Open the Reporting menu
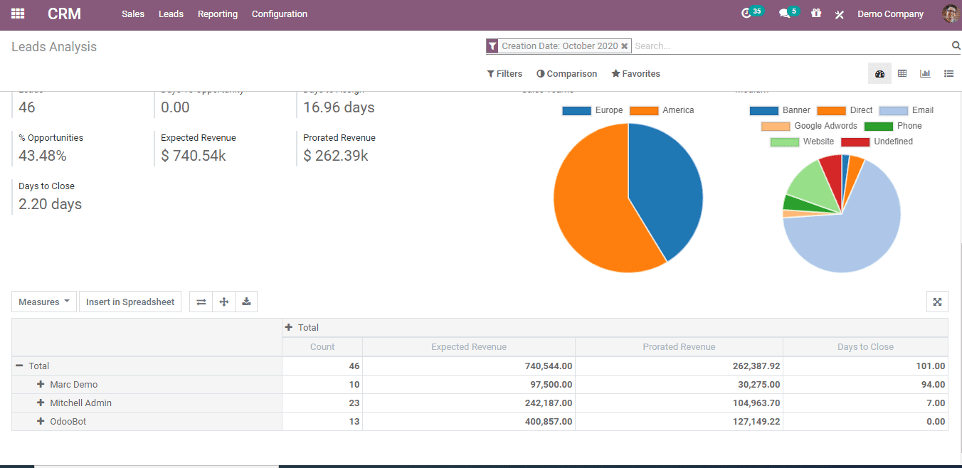This screenshot has height=468, width=962. point(218,14)
